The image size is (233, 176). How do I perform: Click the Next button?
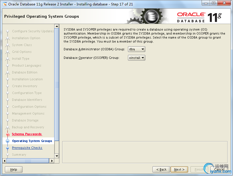pos(179,169)
